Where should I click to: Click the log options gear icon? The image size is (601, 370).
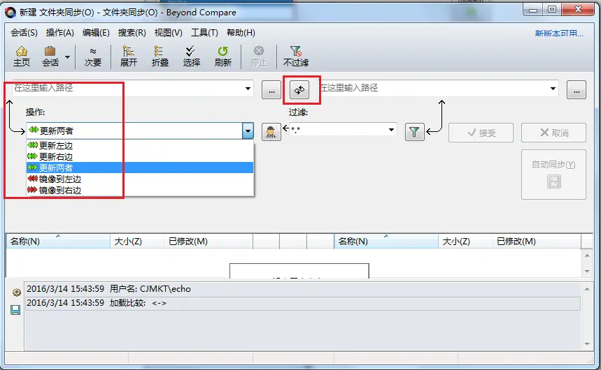16,293
